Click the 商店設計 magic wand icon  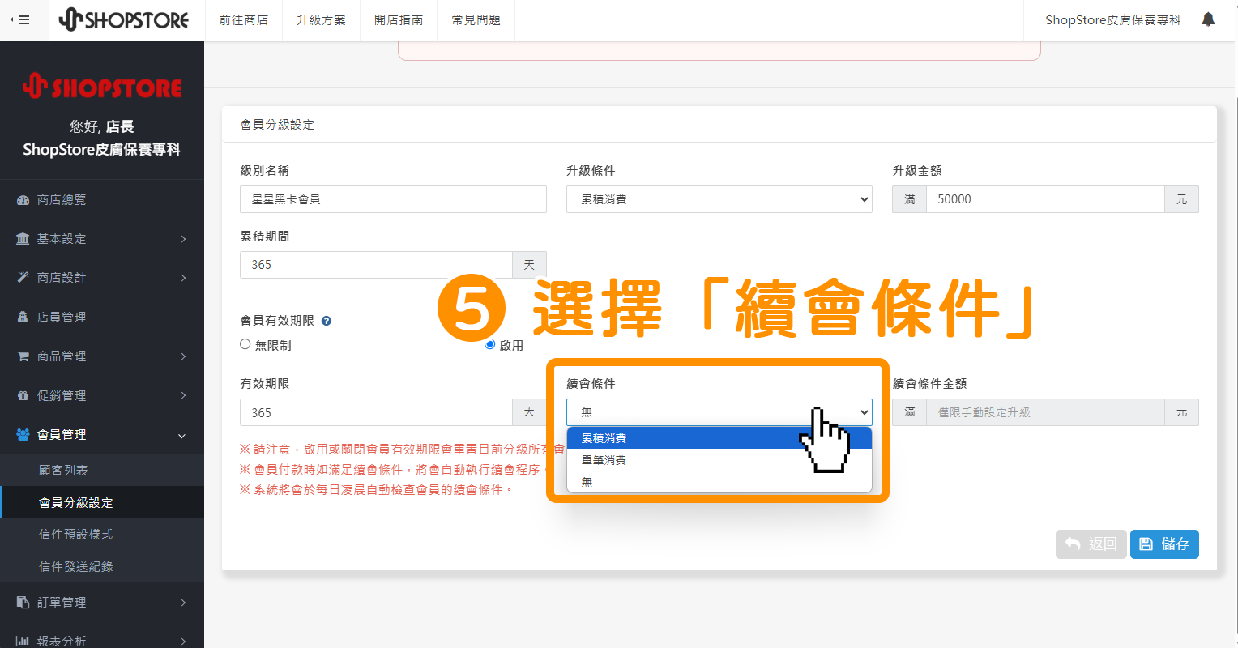pyautogui.click(x=23, y=278)
